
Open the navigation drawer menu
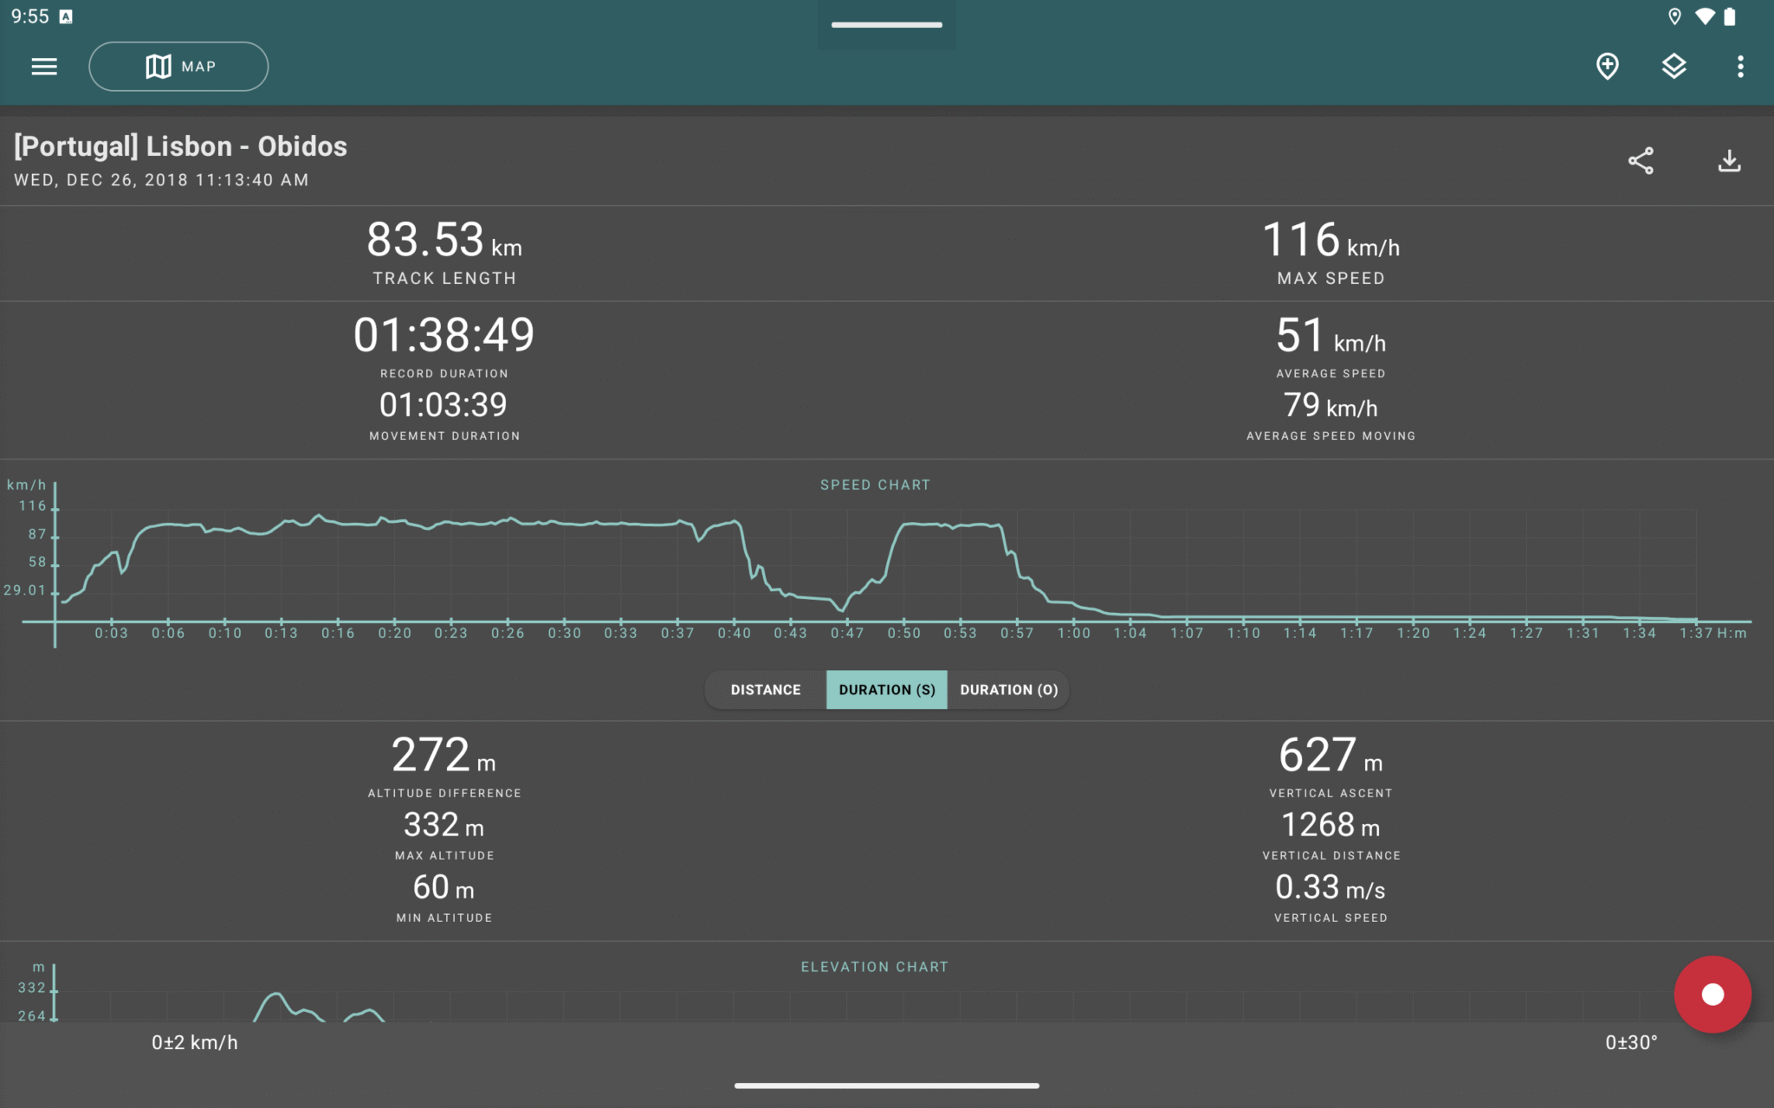(x=44, y=66)
